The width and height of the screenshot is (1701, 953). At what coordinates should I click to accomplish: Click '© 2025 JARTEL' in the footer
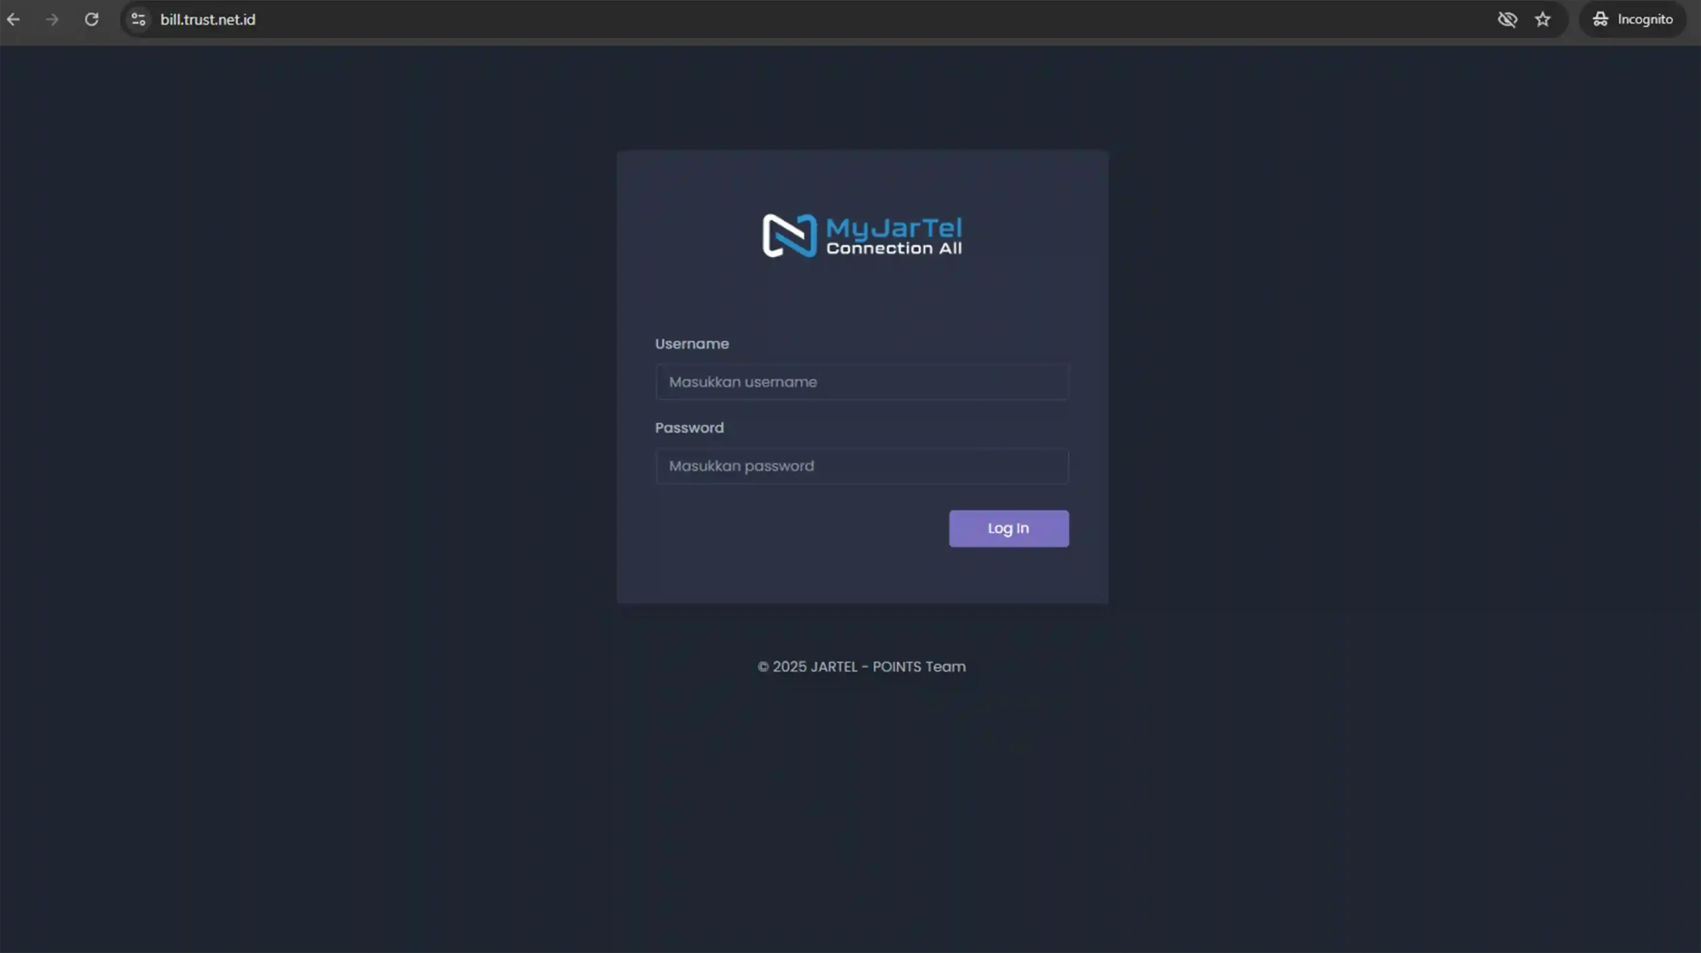(x=807, y=667)
